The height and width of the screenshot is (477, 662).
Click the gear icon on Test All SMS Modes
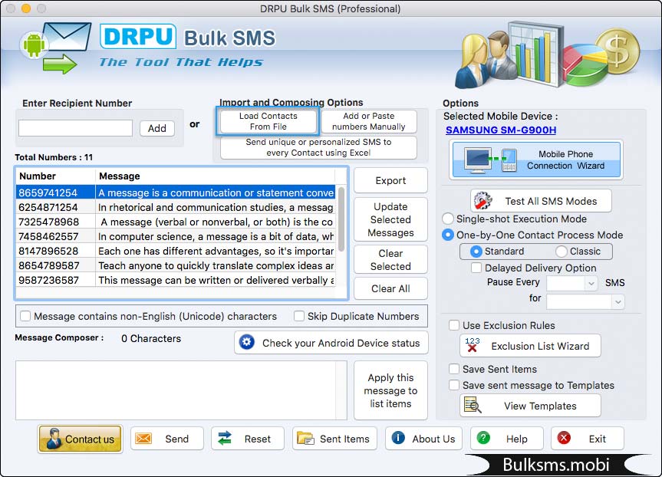pyautogui.click(x=483, y=200)
